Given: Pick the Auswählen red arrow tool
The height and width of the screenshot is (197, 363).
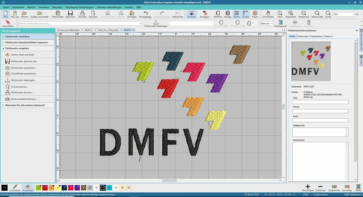Looking at the screenshot, I should (x=8, y=24).
